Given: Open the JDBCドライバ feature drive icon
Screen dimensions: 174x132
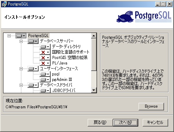Looking at the screenshot, I should [45, 91].
